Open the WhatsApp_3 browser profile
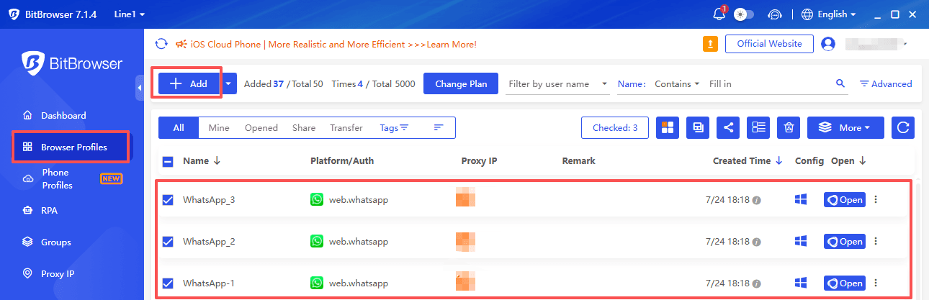The width and height of the screenshot is (929, 300). point(844,200)
